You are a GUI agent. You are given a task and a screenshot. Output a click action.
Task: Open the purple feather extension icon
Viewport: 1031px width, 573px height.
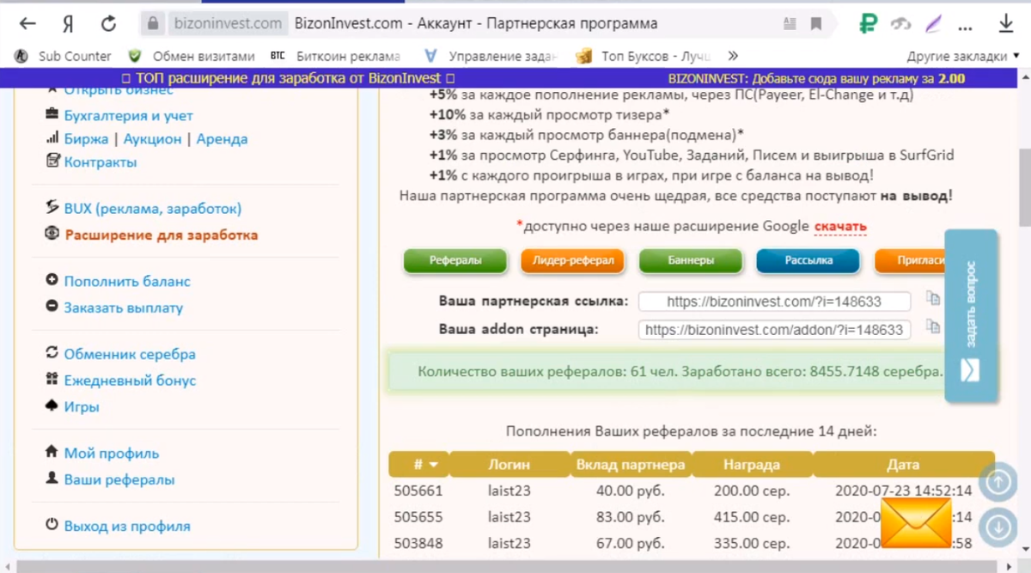pos(933,23)
